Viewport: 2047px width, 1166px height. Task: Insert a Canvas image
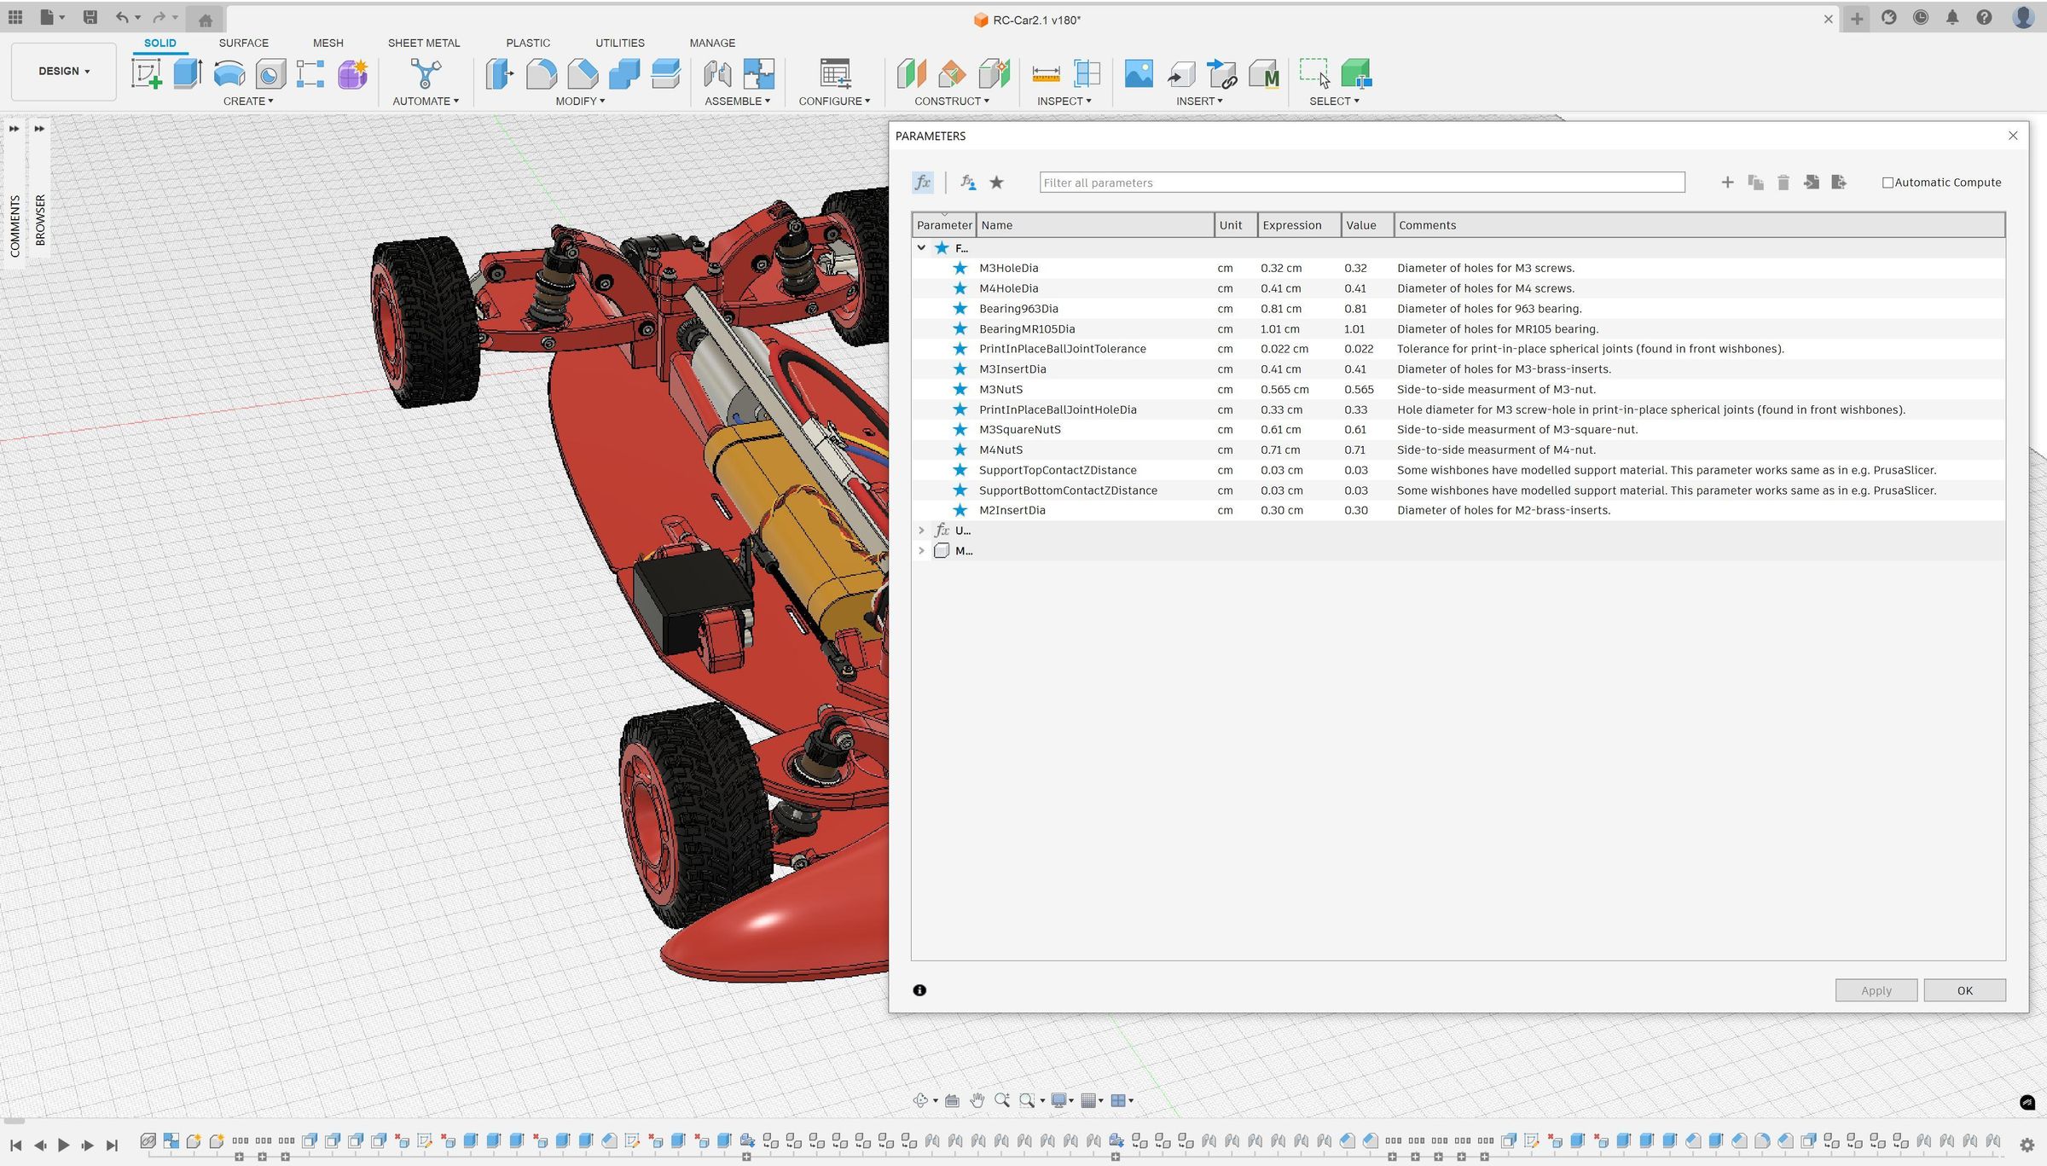click(1140, 74)
